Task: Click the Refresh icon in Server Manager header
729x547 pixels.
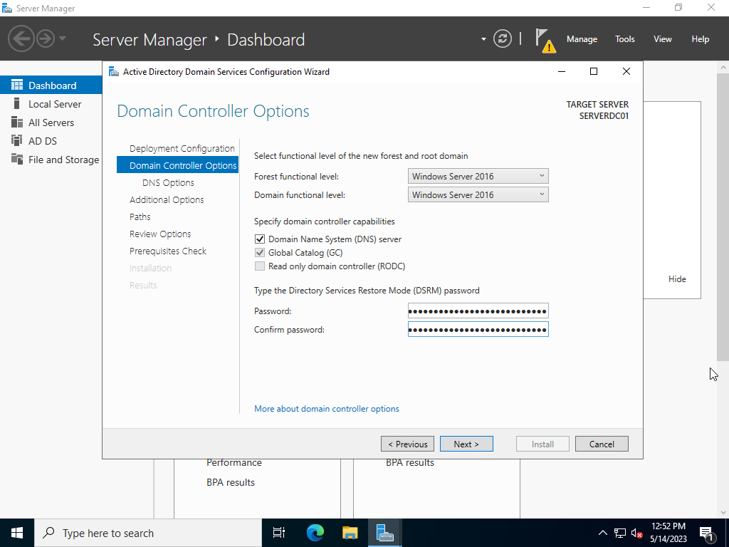Action: (x=503, y=39)
